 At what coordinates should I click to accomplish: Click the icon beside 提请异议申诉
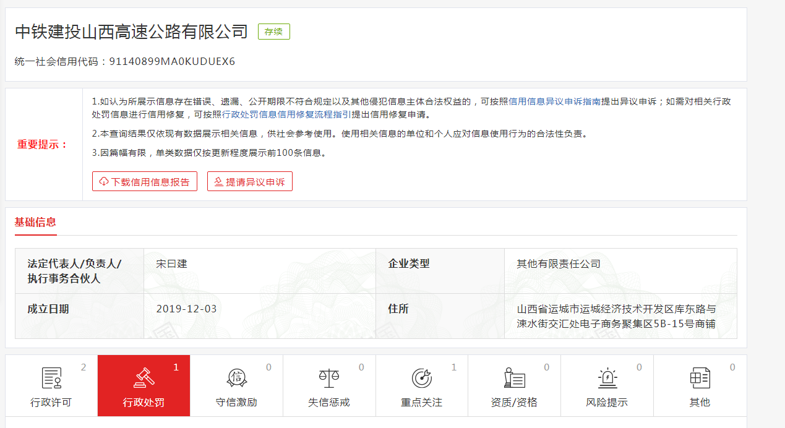[218, 182]
